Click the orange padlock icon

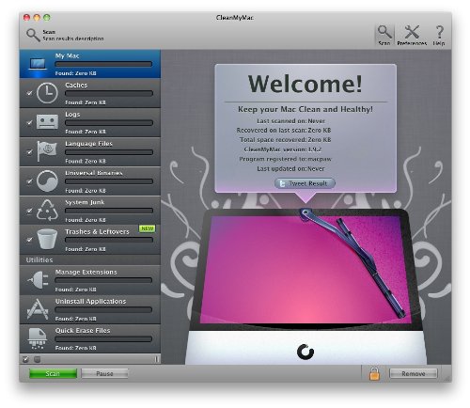(x=374, y=373)
